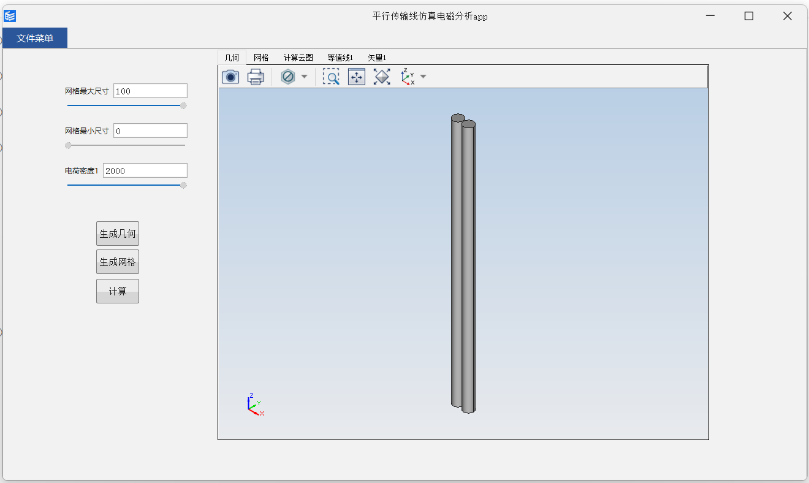The height and width of the screenshot is (483, 809).
Task: Click the 网格最大尺寸 label
Action: point(87,91)
